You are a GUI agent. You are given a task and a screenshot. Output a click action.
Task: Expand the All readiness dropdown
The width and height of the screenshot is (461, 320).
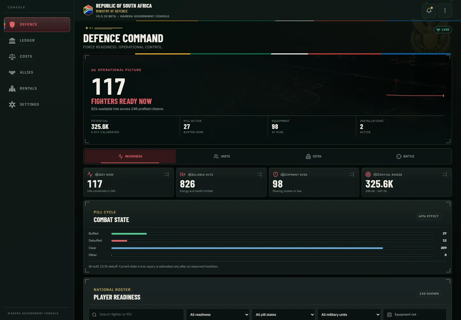point(218,315)
